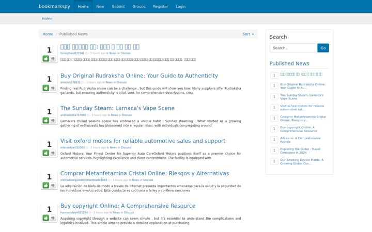Click Discuss under The Sunday Steam post

pyautogui.click(x=127, y=115)
